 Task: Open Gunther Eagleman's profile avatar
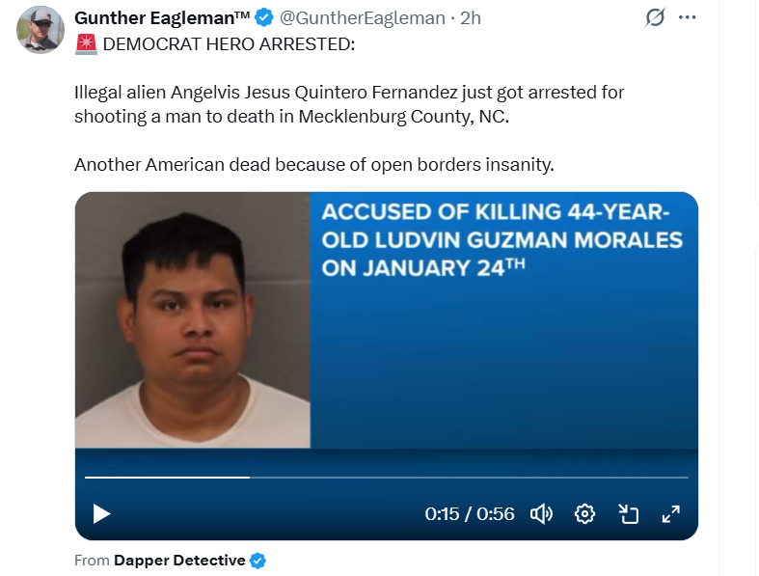(41, 29)
